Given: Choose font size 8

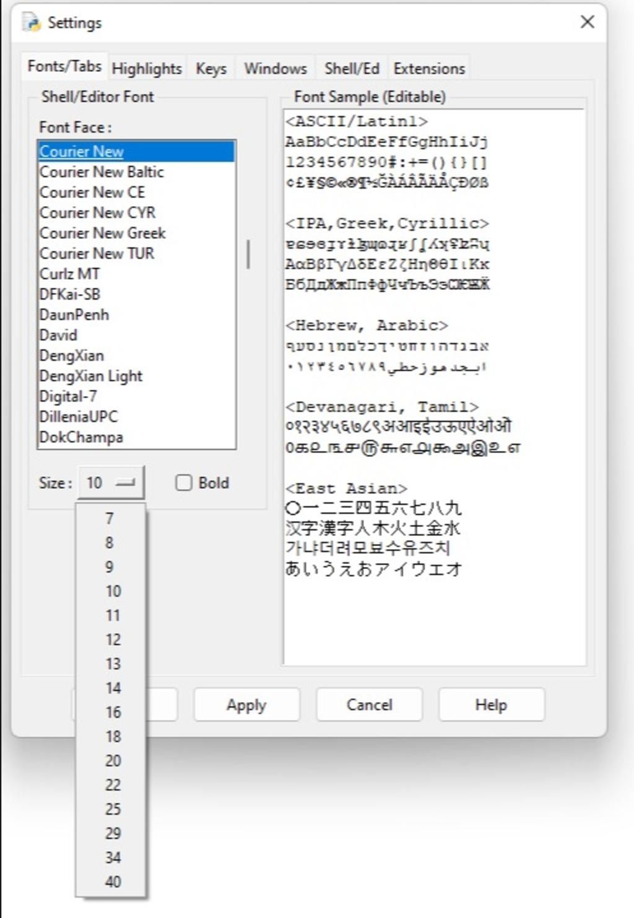Looking at the screenshot, I should click(110, 543).
